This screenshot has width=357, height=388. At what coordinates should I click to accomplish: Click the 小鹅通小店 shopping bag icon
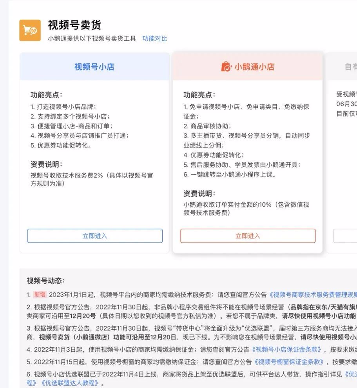point(226,66)
